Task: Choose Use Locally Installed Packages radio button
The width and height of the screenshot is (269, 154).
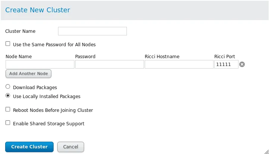Action: pos(8,96)
